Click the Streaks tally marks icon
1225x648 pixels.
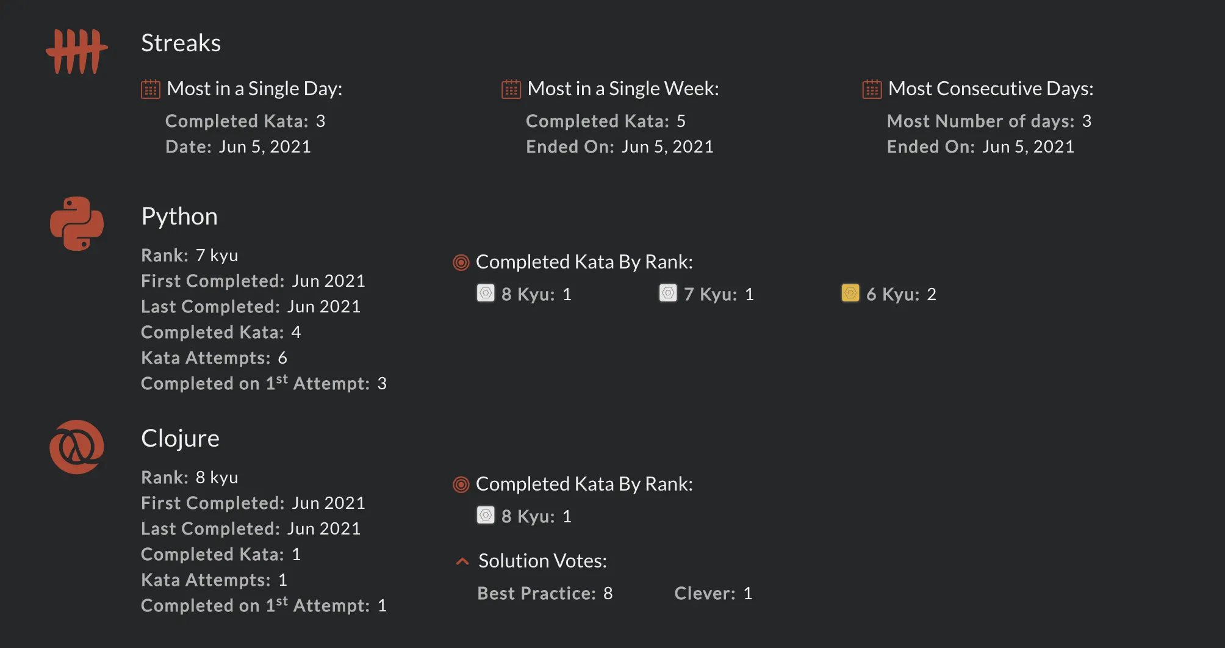77,52
